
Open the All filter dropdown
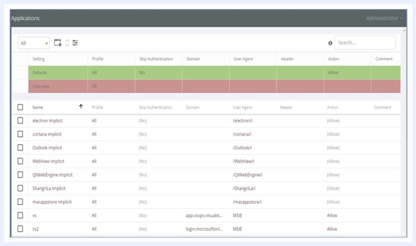34,43
